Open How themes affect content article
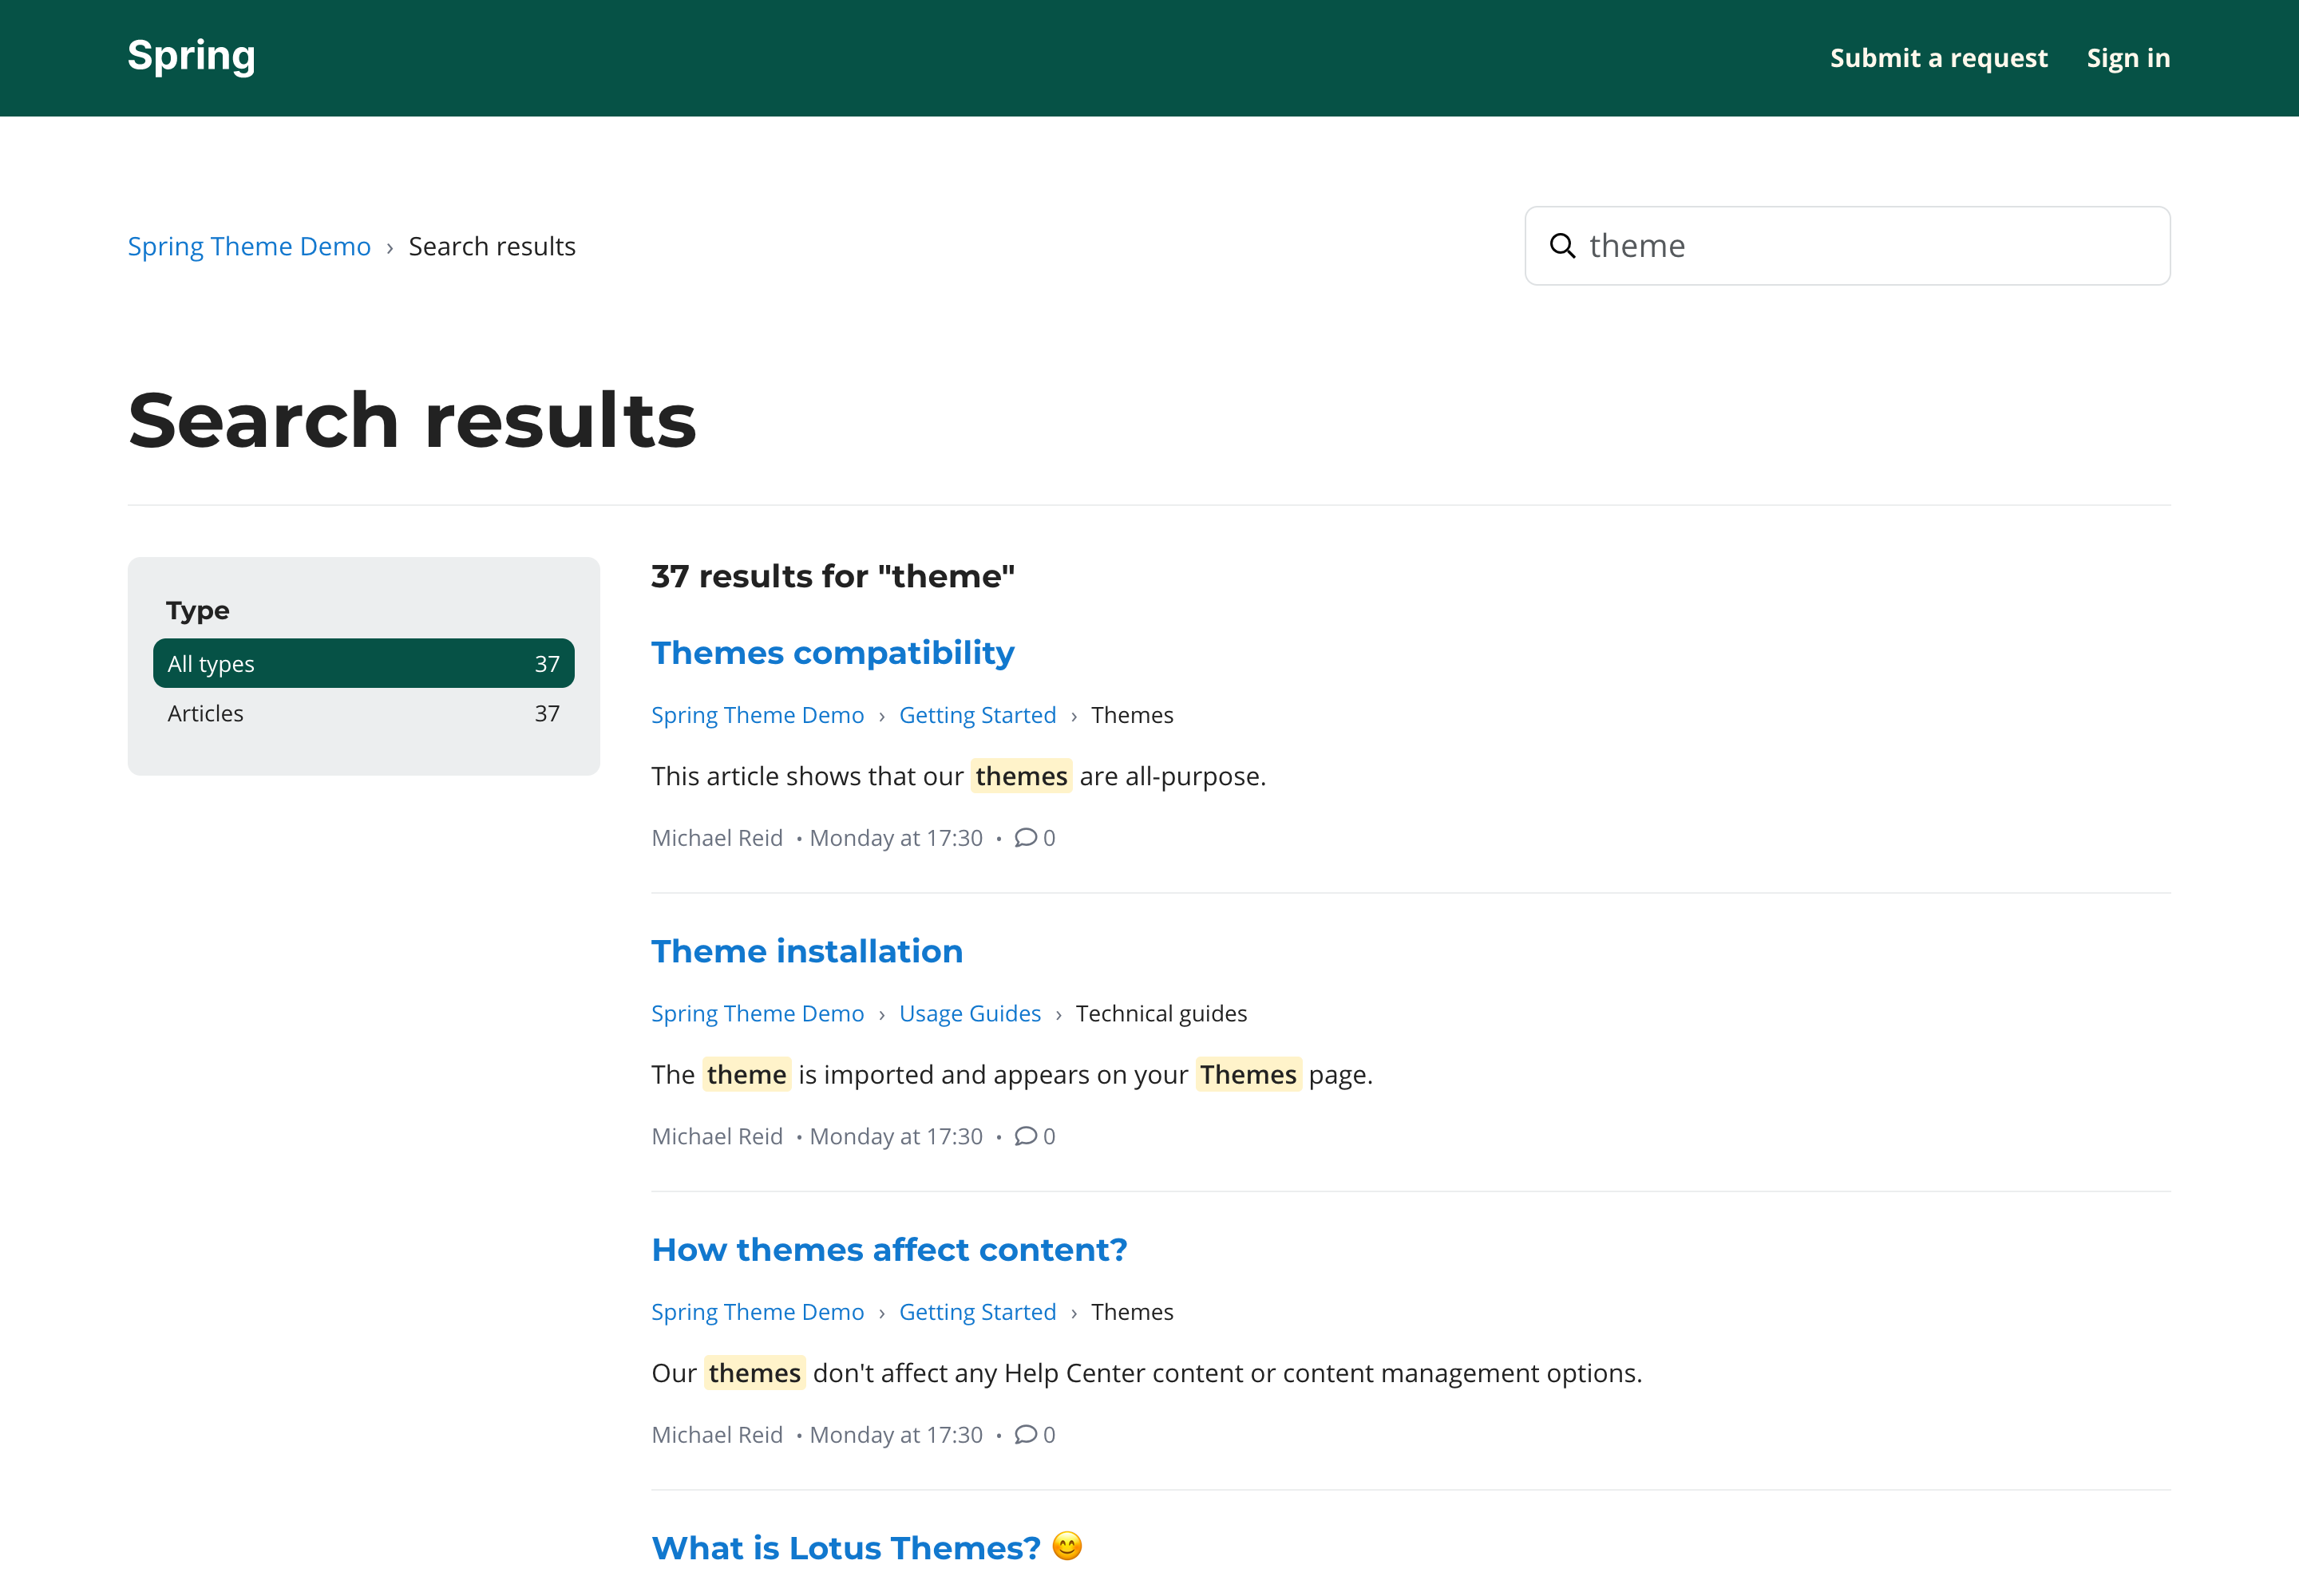This screenshot has width=2299, height=1596. click(x=888, y=1250)
